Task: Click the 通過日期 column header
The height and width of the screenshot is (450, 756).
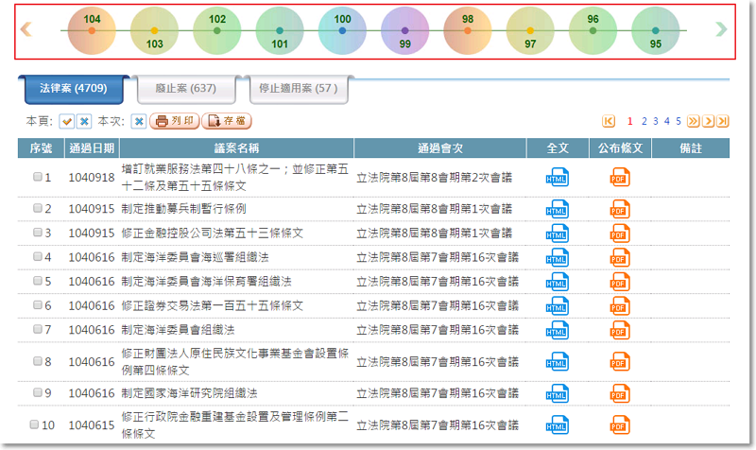Action: [x=92, y=148]
